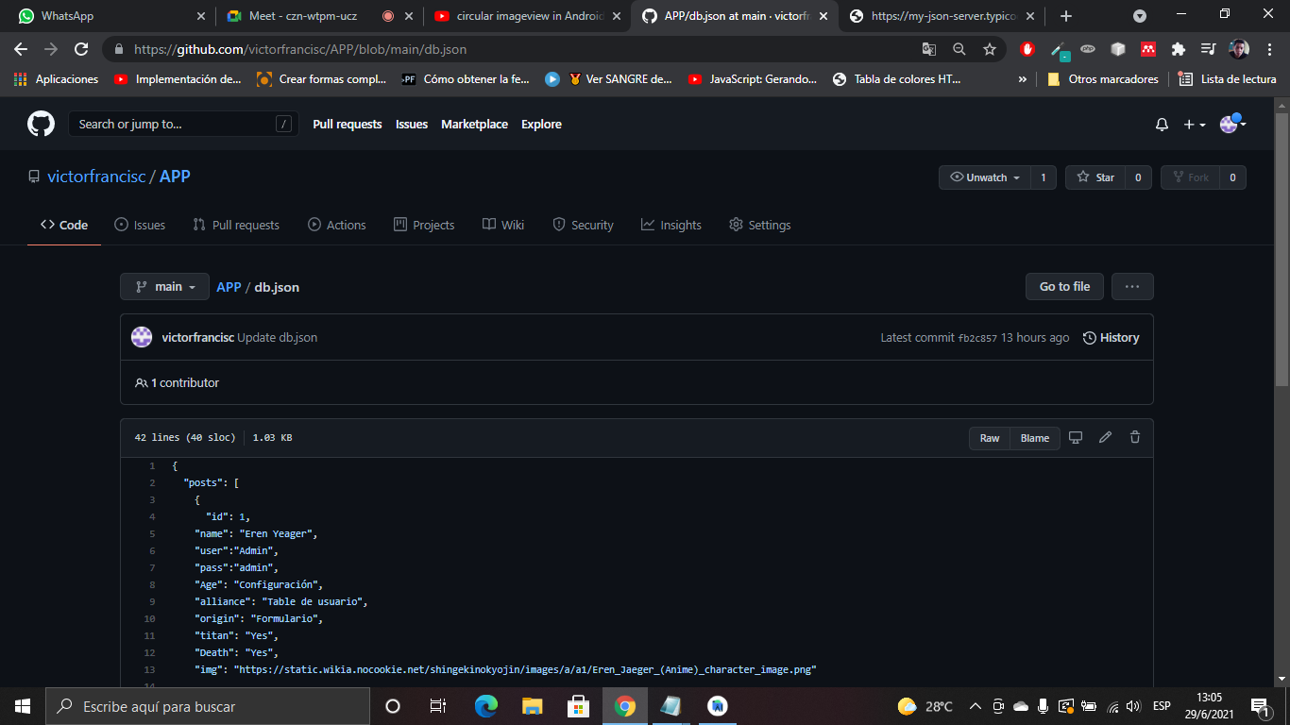Open GitHub home via Octocat logo
Image resolution: width=1290 pixels, height=725 pixels.
tap(41, 124)
